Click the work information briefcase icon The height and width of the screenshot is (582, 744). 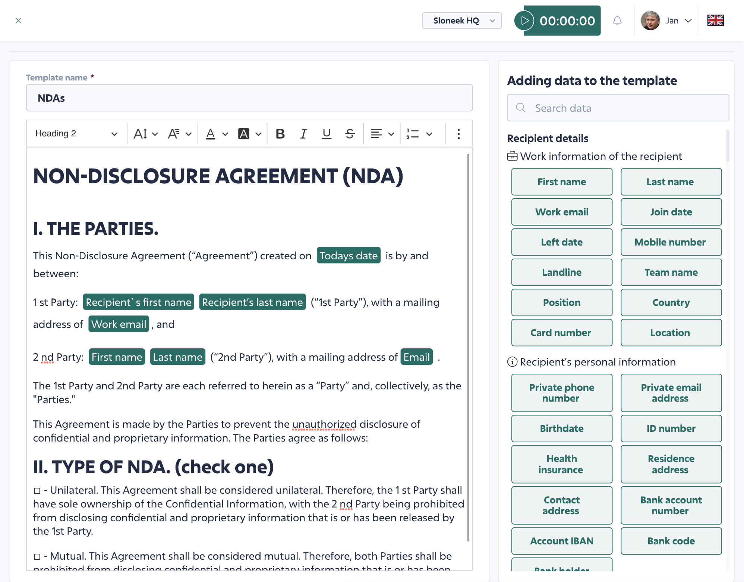[513, 156]
